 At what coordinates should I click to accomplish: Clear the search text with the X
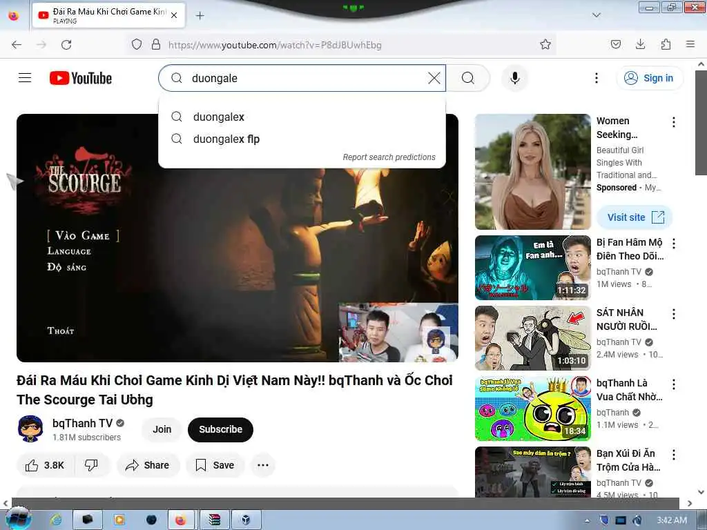tap(434, 78)
